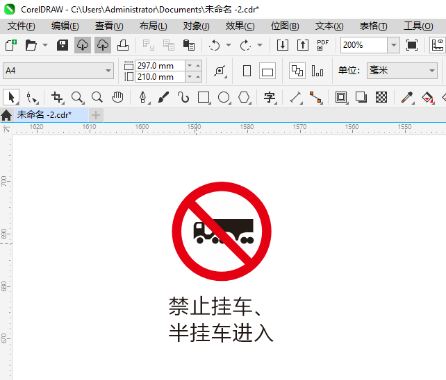Click the page height 210.0 mm field
This screenshot has width=446, height=380.
[160, 77]
